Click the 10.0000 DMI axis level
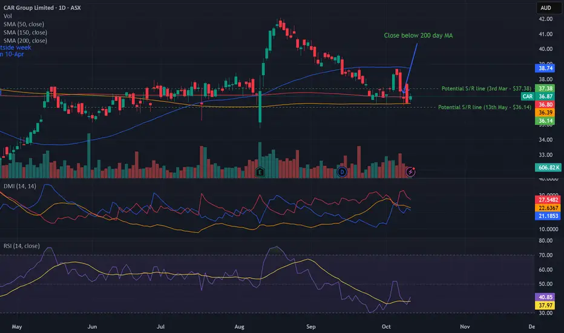This screenshot has width=564, height=333. (548, 229)
